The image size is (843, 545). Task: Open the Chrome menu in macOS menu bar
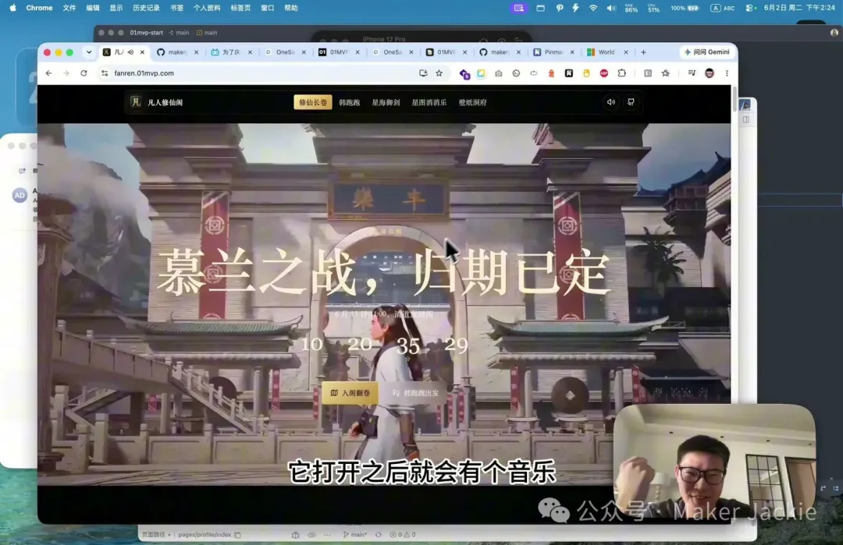coord(39,8)
